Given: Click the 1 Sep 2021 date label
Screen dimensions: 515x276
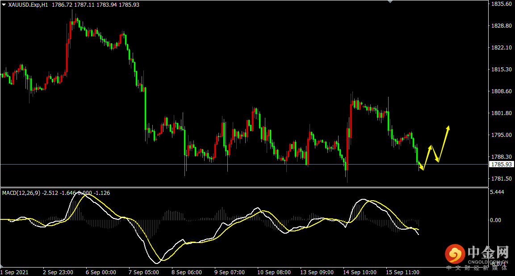Looking at the screenshot, I should point(14,272).
